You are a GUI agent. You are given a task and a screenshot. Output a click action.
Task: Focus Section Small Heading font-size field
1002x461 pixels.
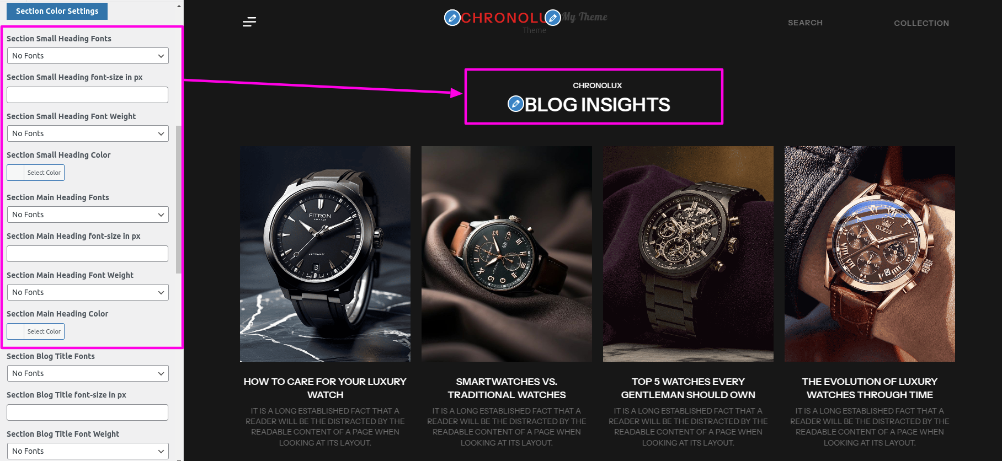tap(87, 95)
